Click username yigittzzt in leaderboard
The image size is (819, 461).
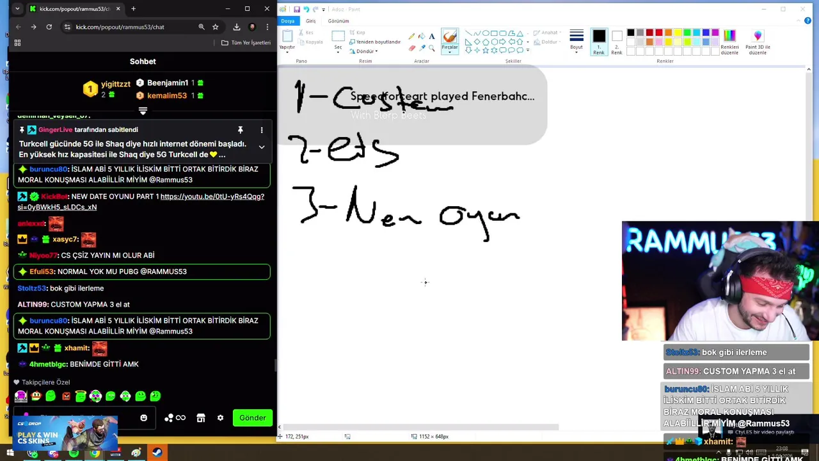coord(115,84)
